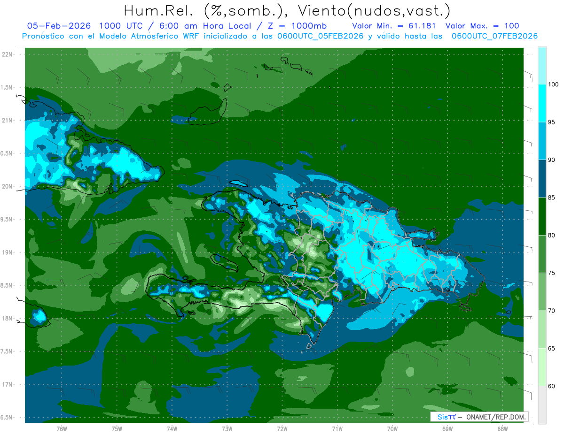
Task: Click the latitude label "21N"
Action: [8, 120]
